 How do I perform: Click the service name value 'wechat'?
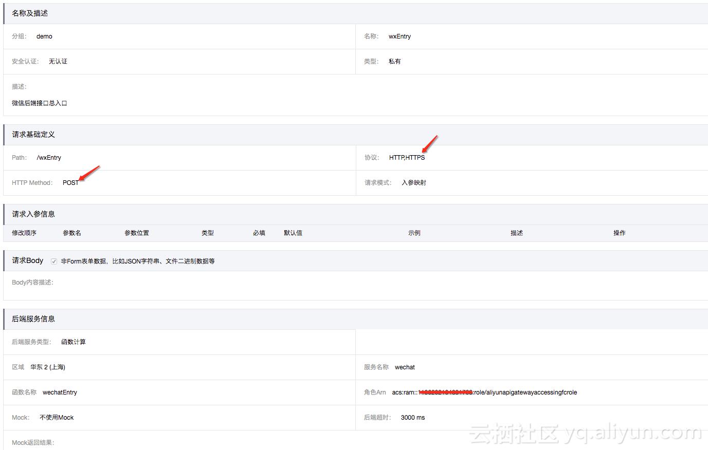[405, 367]
